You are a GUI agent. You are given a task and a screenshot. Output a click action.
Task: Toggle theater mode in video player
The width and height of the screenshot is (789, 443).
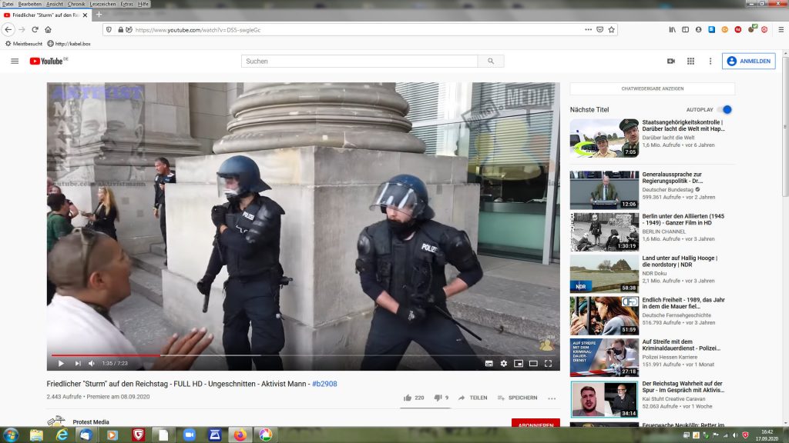point(533,363)
